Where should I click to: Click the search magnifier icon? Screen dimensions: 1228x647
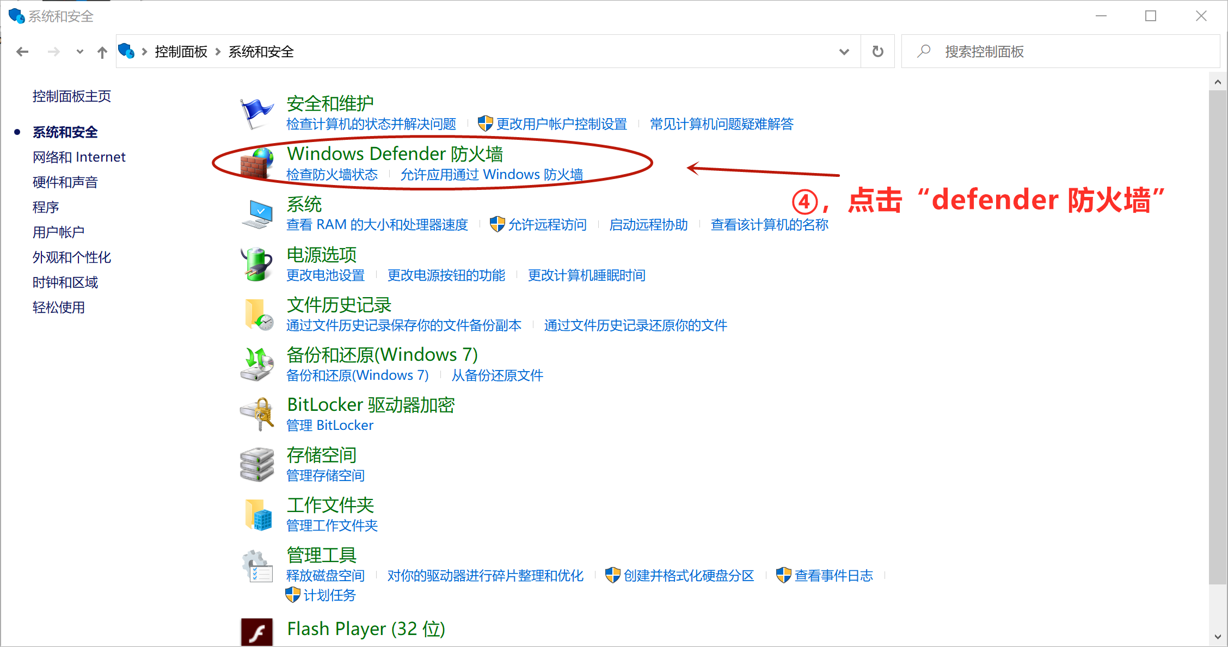(924, 51)
